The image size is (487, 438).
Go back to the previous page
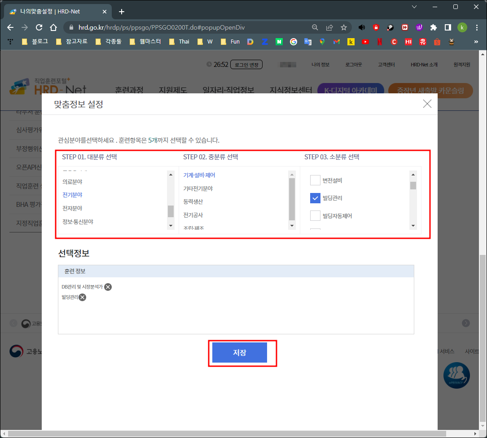[10, 27]
